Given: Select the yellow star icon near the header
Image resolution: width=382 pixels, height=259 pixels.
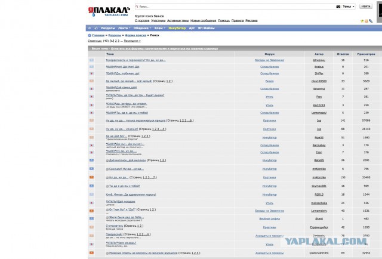Looking at the screenshot, I should click(362, 21).
